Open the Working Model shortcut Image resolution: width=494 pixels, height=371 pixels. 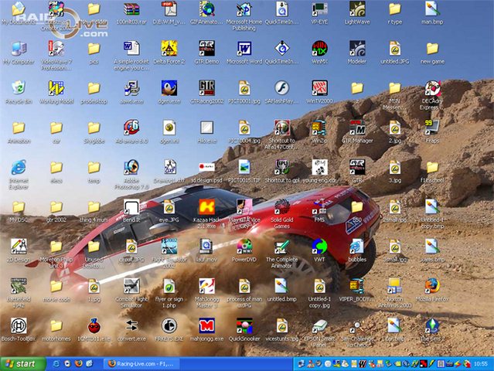pyautogui.click(x=56, y=88)
